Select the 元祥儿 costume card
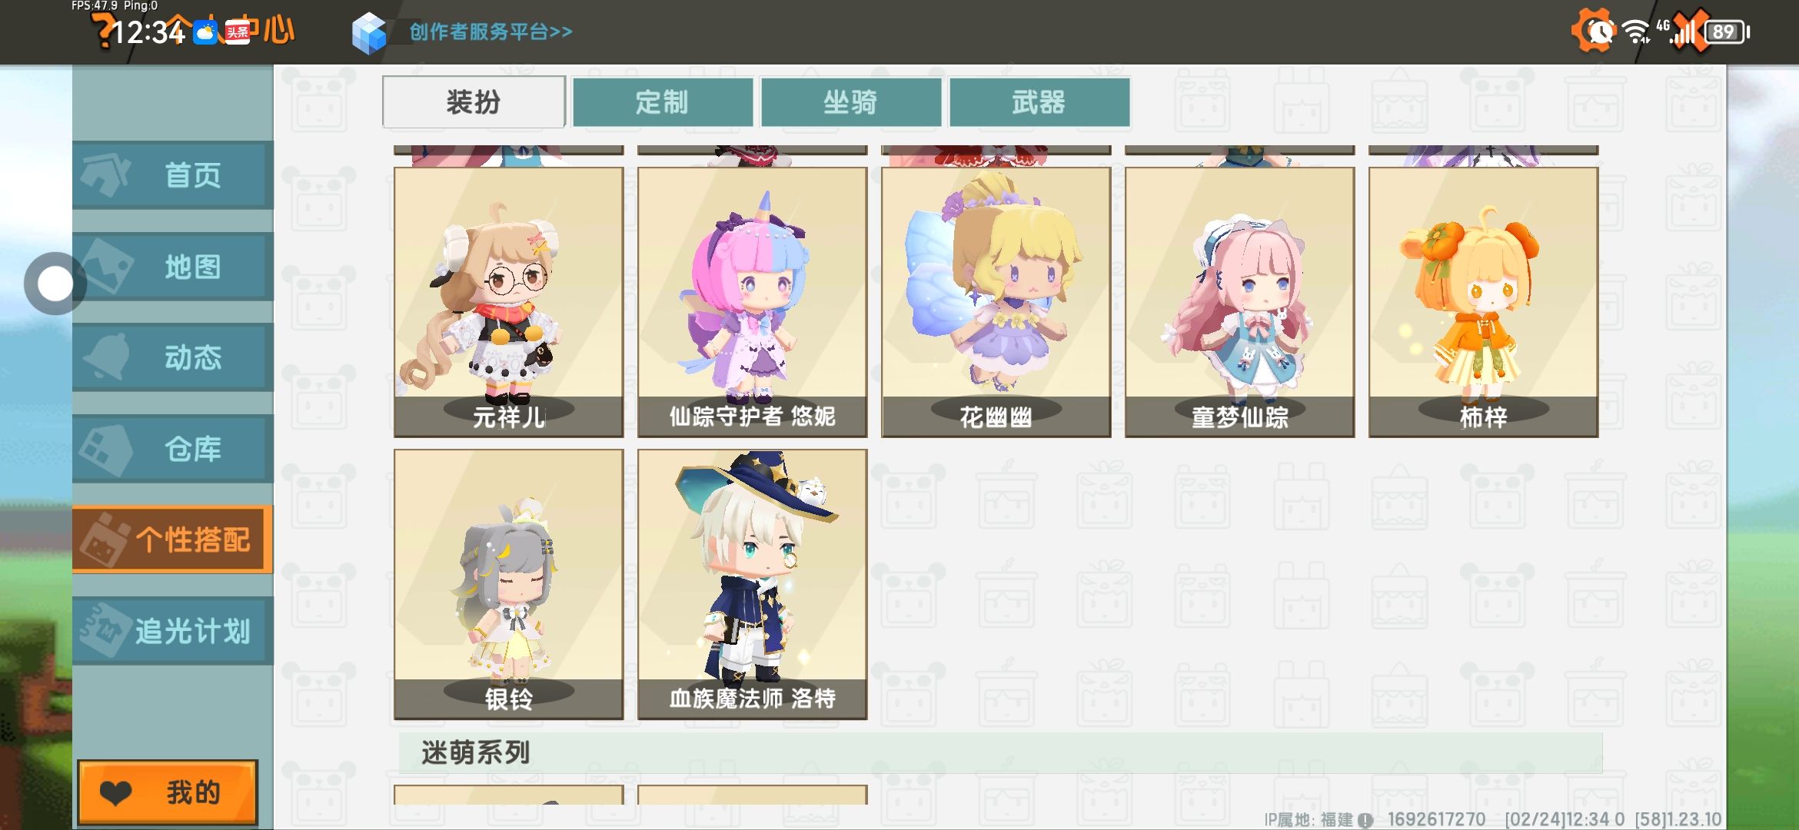The height and width of the screenshot is (830, 1799). pyautogui.click(x=509, y=302)
